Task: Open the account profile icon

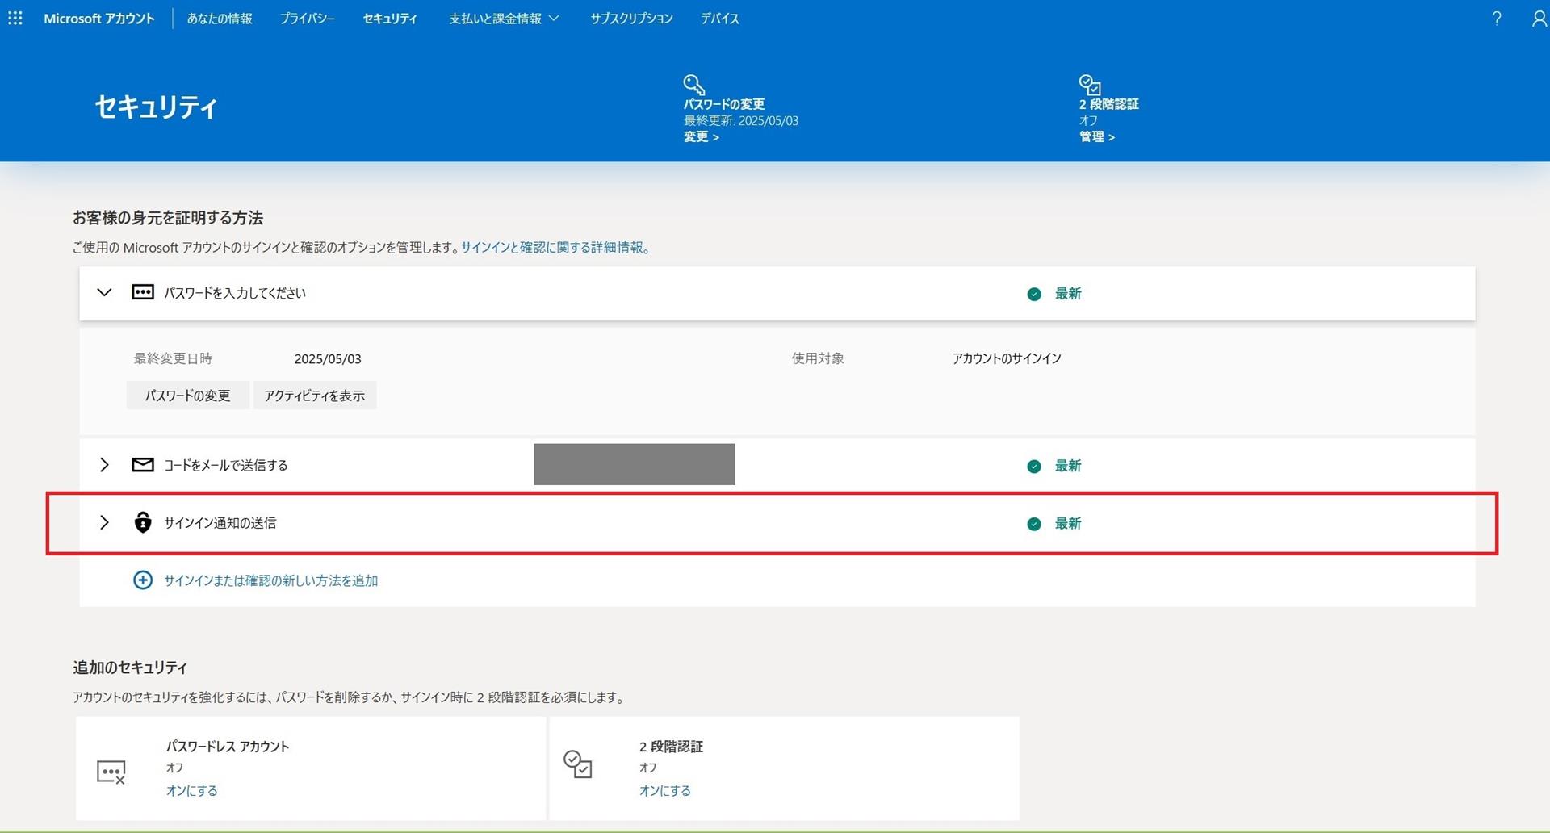Action: click(1539, 18)
